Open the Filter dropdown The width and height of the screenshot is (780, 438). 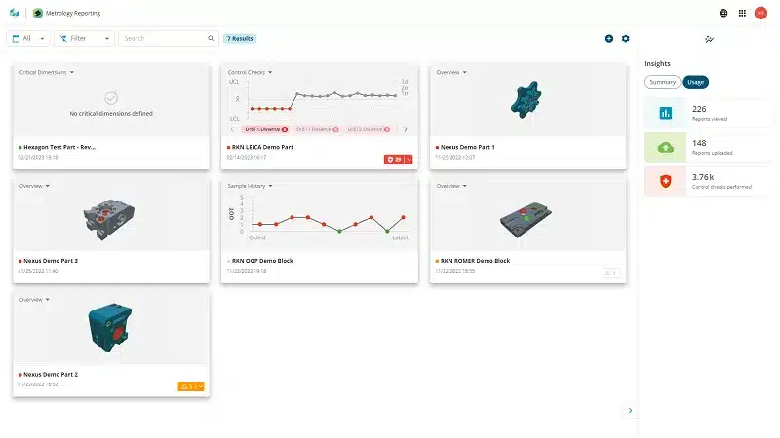coord(84,38)
